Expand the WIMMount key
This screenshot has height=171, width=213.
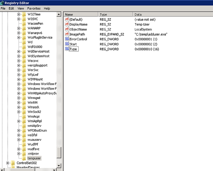coord(19,79)
